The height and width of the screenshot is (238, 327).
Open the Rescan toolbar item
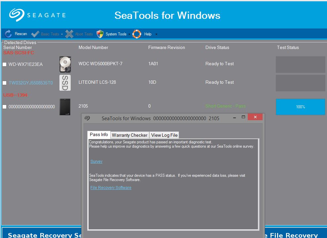point(21,34)
